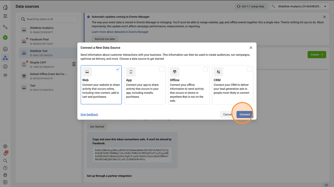This screenshot has height=187, width=334.
Task: Uncheck the Web data source checkbox
Action: [x=118, y=69]
